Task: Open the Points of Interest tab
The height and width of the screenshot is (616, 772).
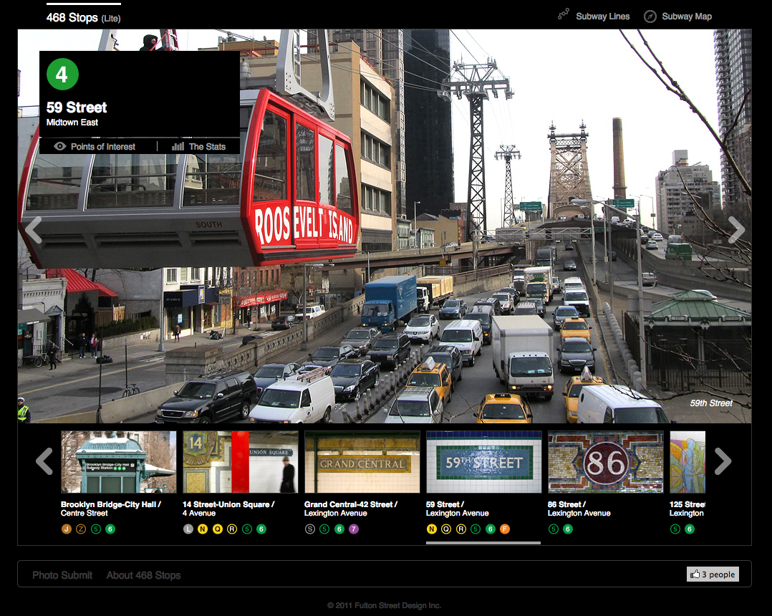Action: pos(95,146)
